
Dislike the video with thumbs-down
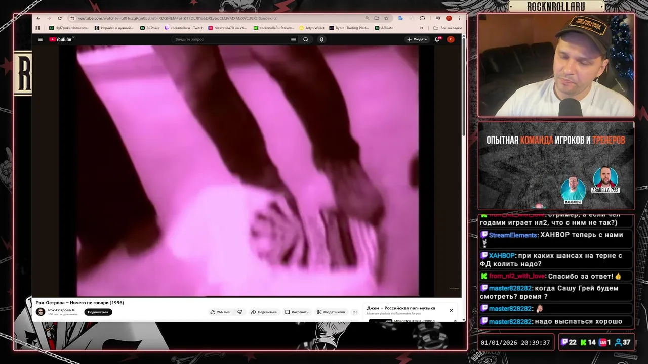pos(240,312)
